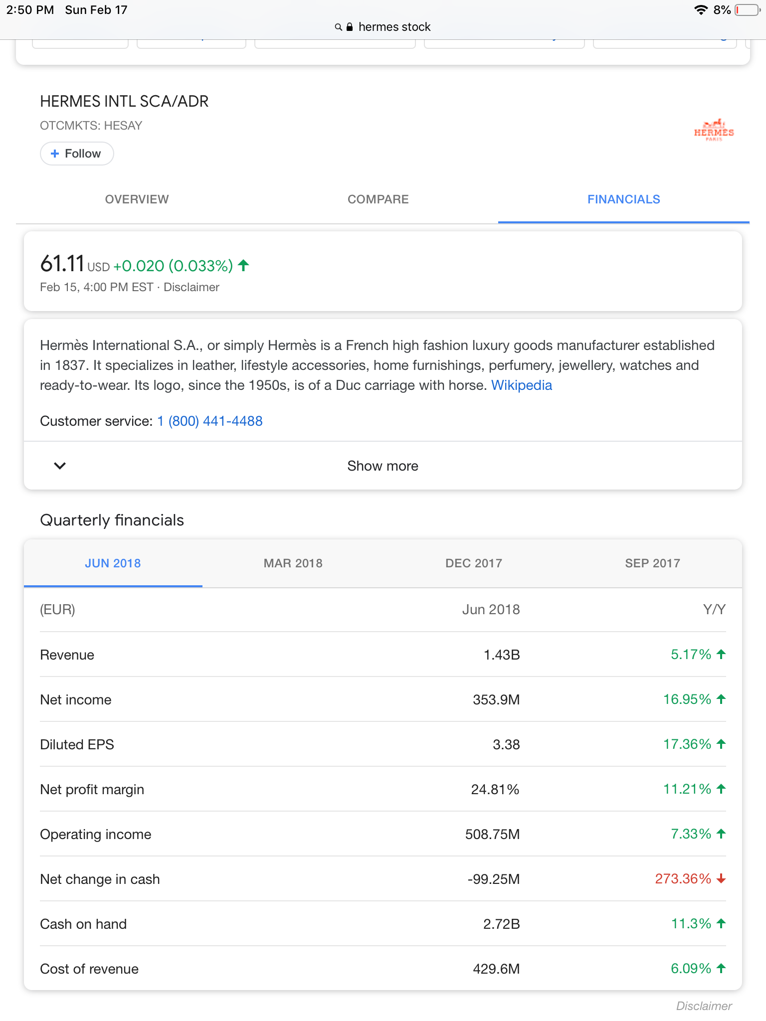Tap the green up arrow beside stock price
Image resolution: width=766 pixels, height=1021 pixels.
click(243, 265)
